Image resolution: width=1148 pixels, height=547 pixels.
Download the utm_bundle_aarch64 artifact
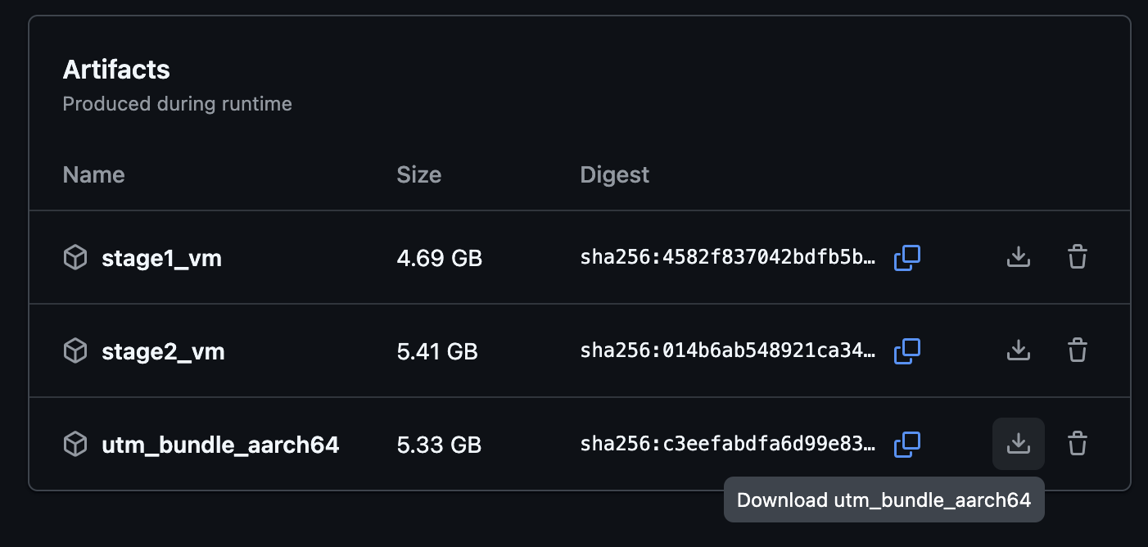[x=1018, y=445]
